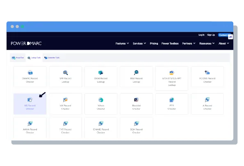
Task: Expand the Partners dropdown menu
Action: (x=189, y=44)
